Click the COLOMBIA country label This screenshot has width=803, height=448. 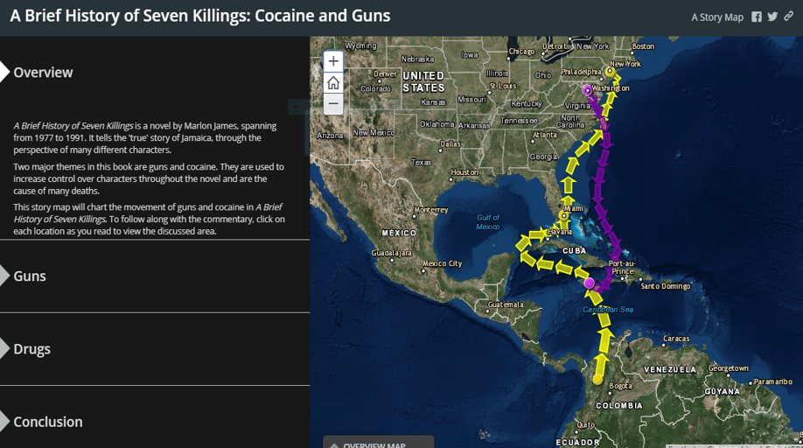coord(619,405)
